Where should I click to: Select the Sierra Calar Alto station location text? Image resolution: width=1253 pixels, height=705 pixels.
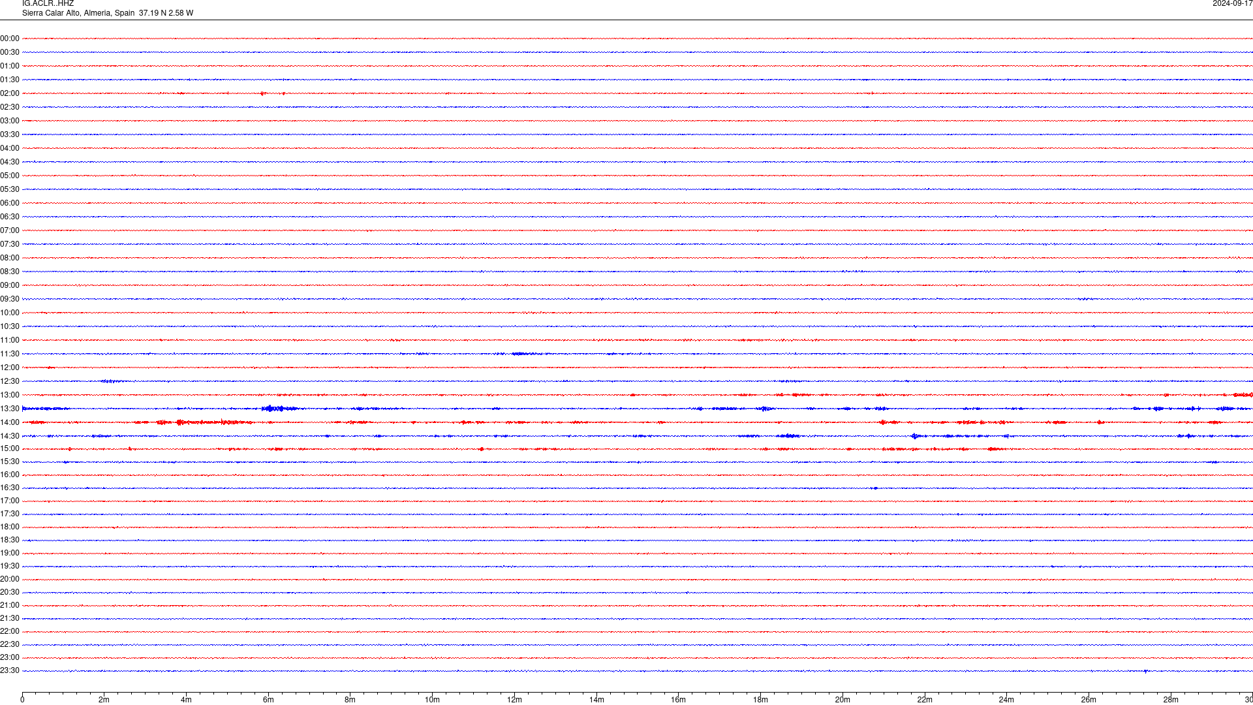(108, 13)
